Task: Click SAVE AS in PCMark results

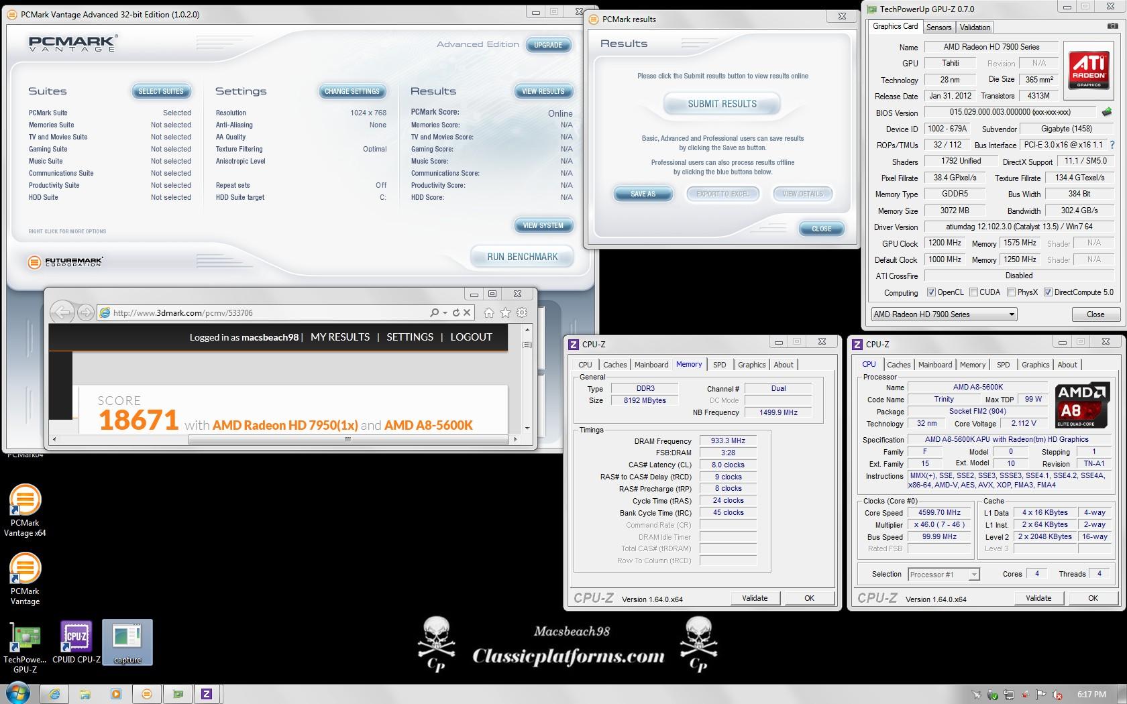Action: click(643, 194)
